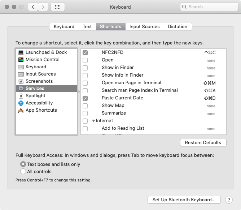241x210 pixels.
Task: Collapse the Internet services group
Action: pos(94,121)
